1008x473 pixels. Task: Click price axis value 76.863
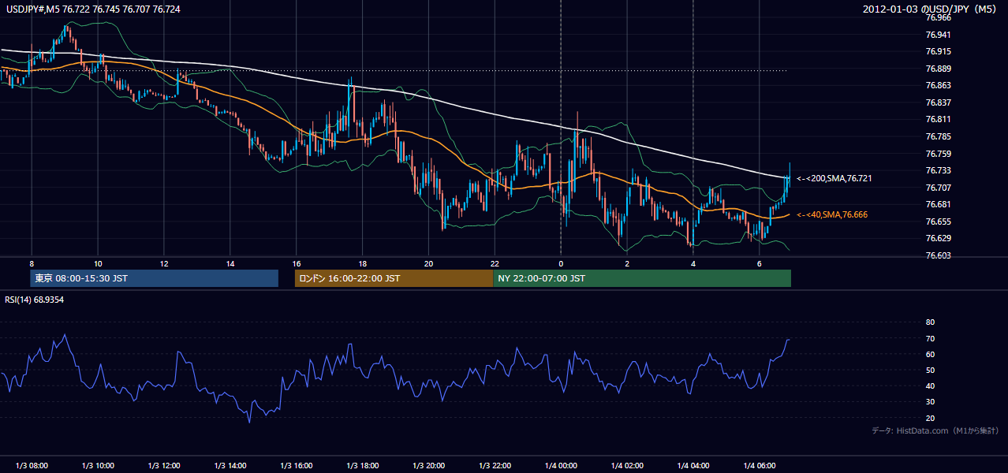(939, 85)
